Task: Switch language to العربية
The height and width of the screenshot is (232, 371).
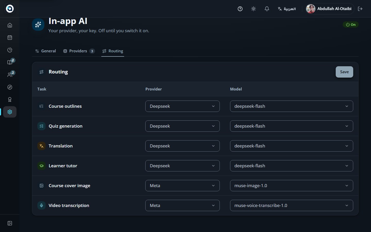Action: click(287, 9)
